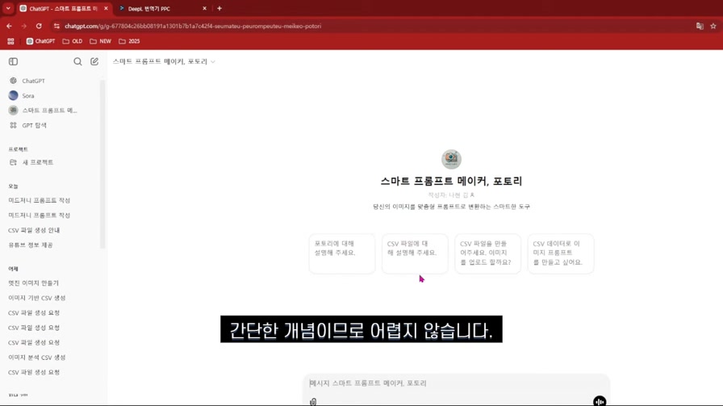Reload the page with the refresh icon

[39, 27]
